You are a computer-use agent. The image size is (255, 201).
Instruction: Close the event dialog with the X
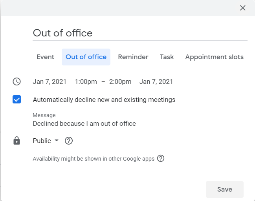tap(243, 8)
